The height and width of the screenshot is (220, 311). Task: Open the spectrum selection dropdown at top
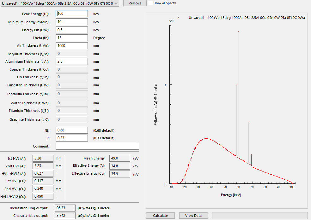pos(60,3)
